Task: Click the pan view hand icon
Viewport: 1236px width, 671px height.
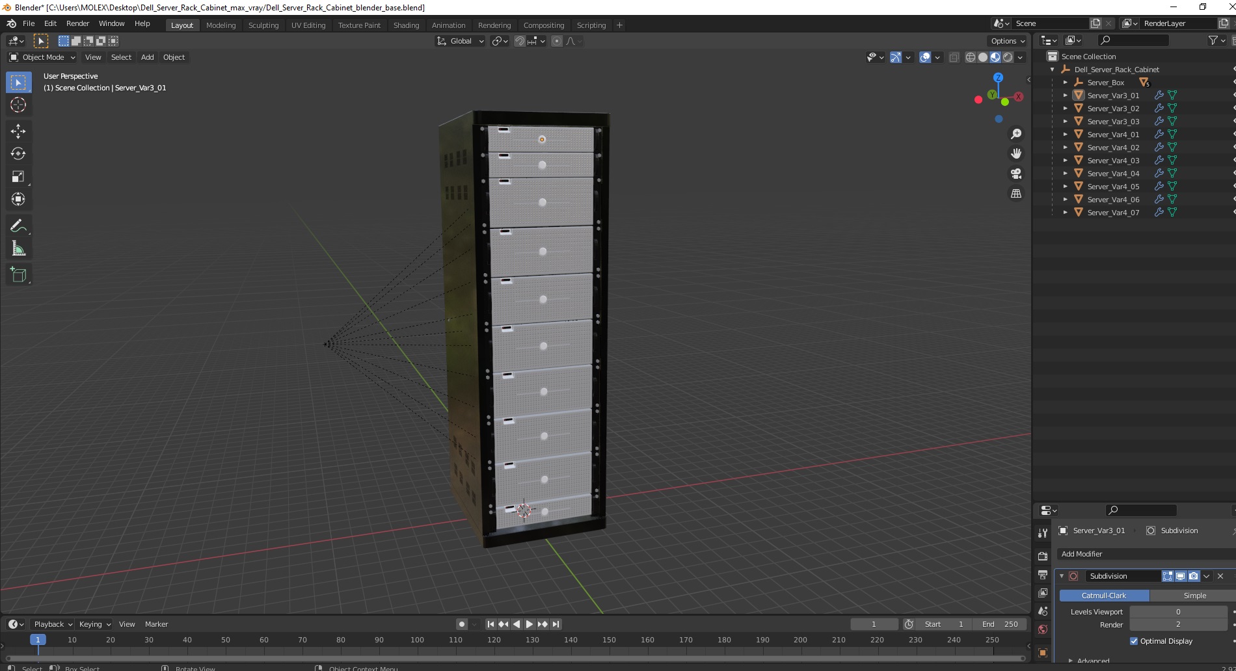Action: [1015, 153]
